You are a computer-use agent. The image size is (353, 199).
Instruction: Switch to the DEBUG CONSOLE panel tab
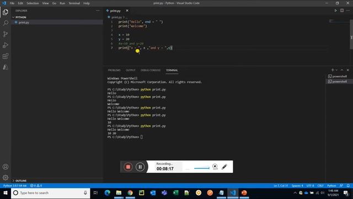(x=151, y=70)
